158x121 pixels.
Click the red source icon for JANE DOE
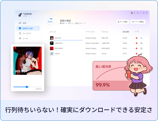pos(137,43)
